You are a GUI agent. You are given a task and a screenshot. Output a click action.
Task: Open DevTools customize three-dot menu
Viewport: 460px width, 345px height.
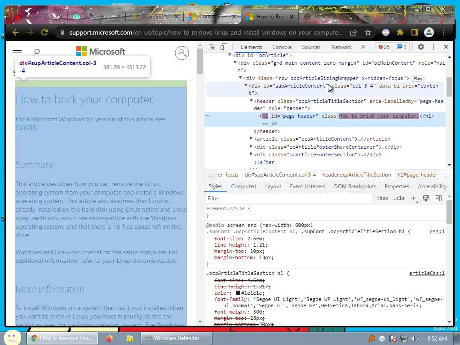[433, 47]
